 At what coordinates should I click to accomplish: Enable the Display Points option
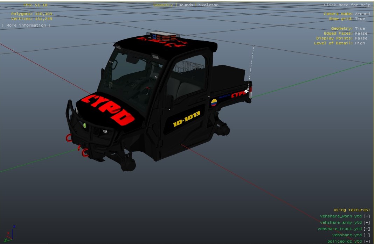pos(361,38)
